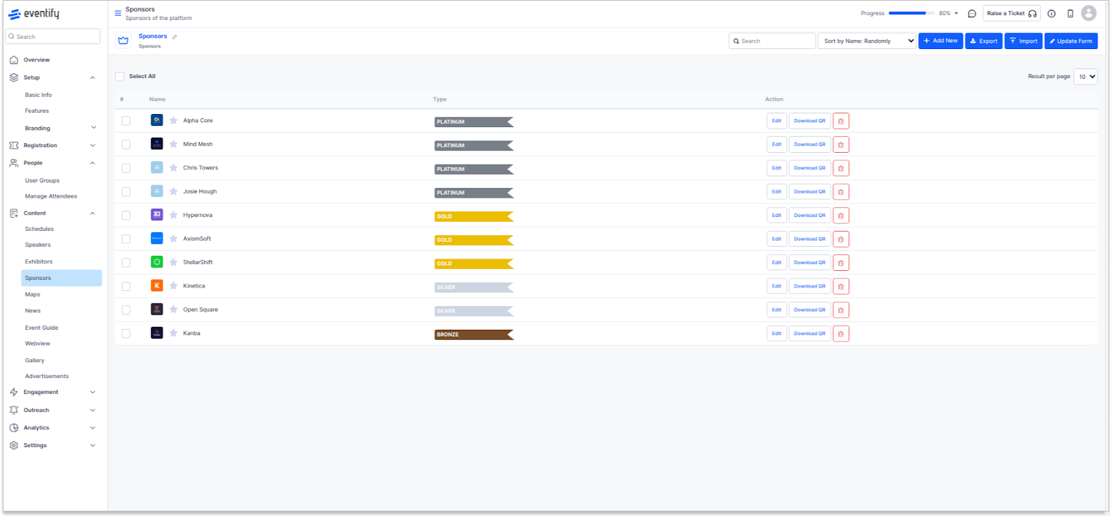This screenshot has width=1112, height=517.
Task: Expand the Branding submenu chevron
Action: pos(93,128)
